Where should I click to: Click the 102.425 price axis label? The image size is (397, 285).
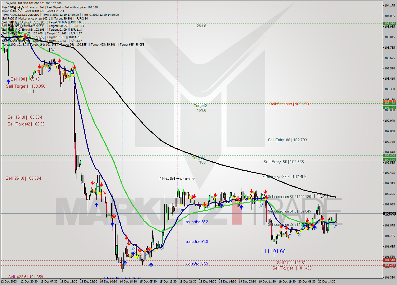[390, 173]
